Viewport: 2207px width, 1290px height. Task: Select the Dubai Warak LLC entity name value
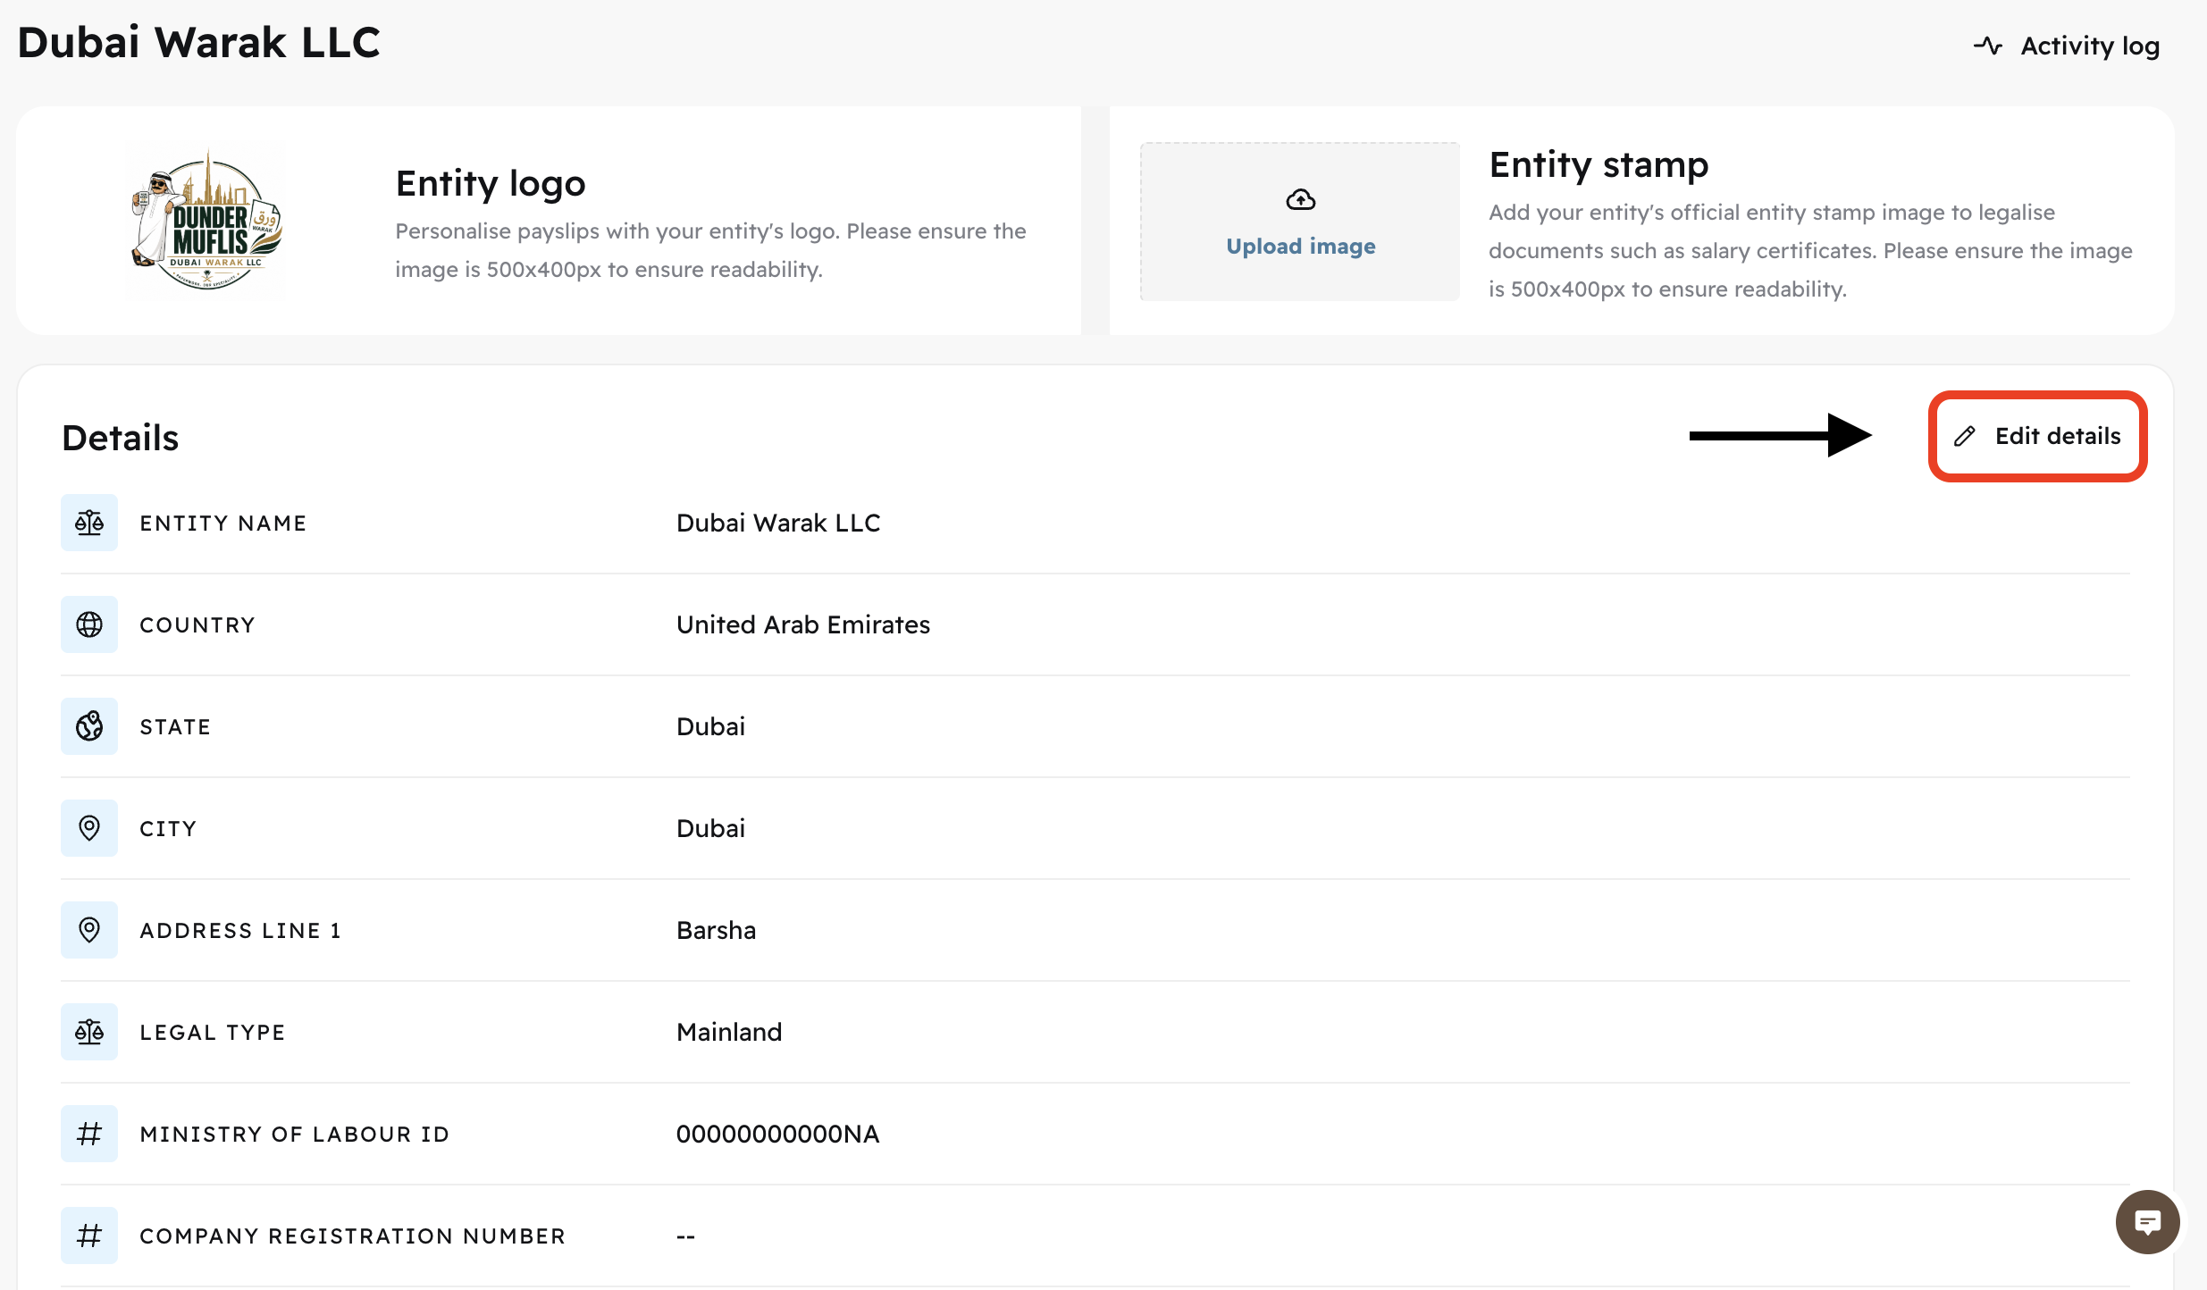click(777, 523)
